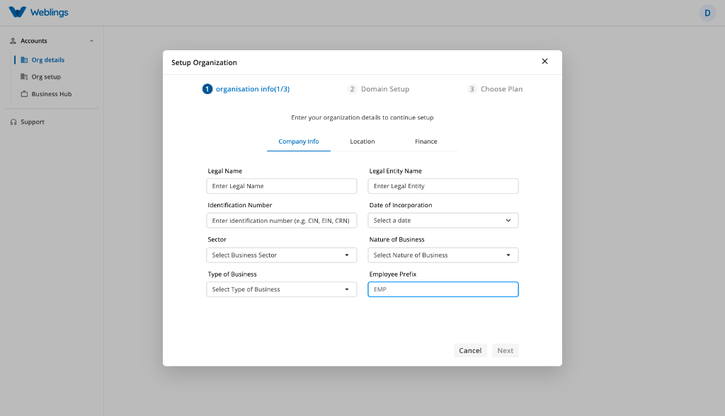The image size is (725, 416).
Task: Open the Type of Business dropdown
Action: (x=282, y=289)
